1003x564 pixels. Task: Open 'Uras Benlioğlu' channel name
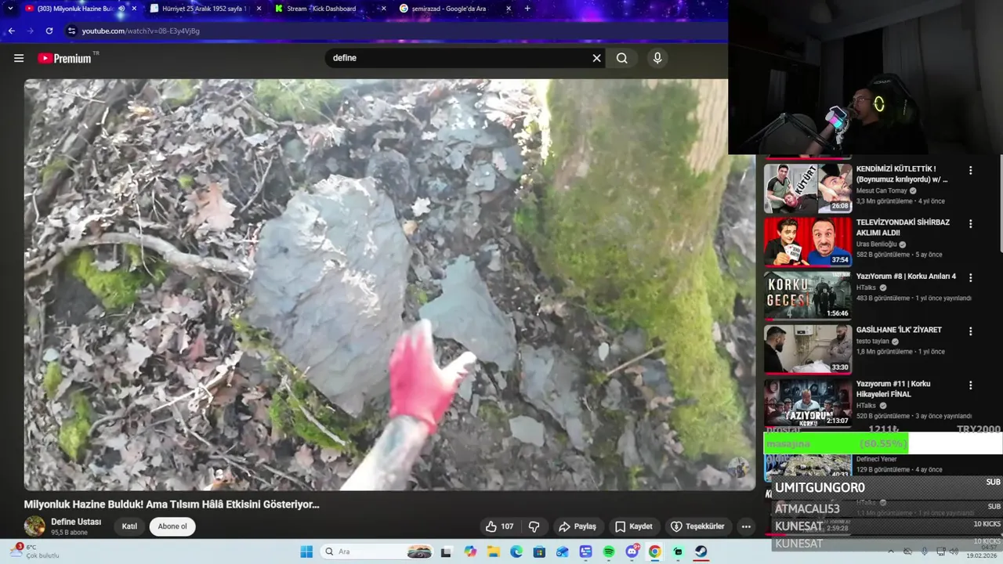(876, 244)
